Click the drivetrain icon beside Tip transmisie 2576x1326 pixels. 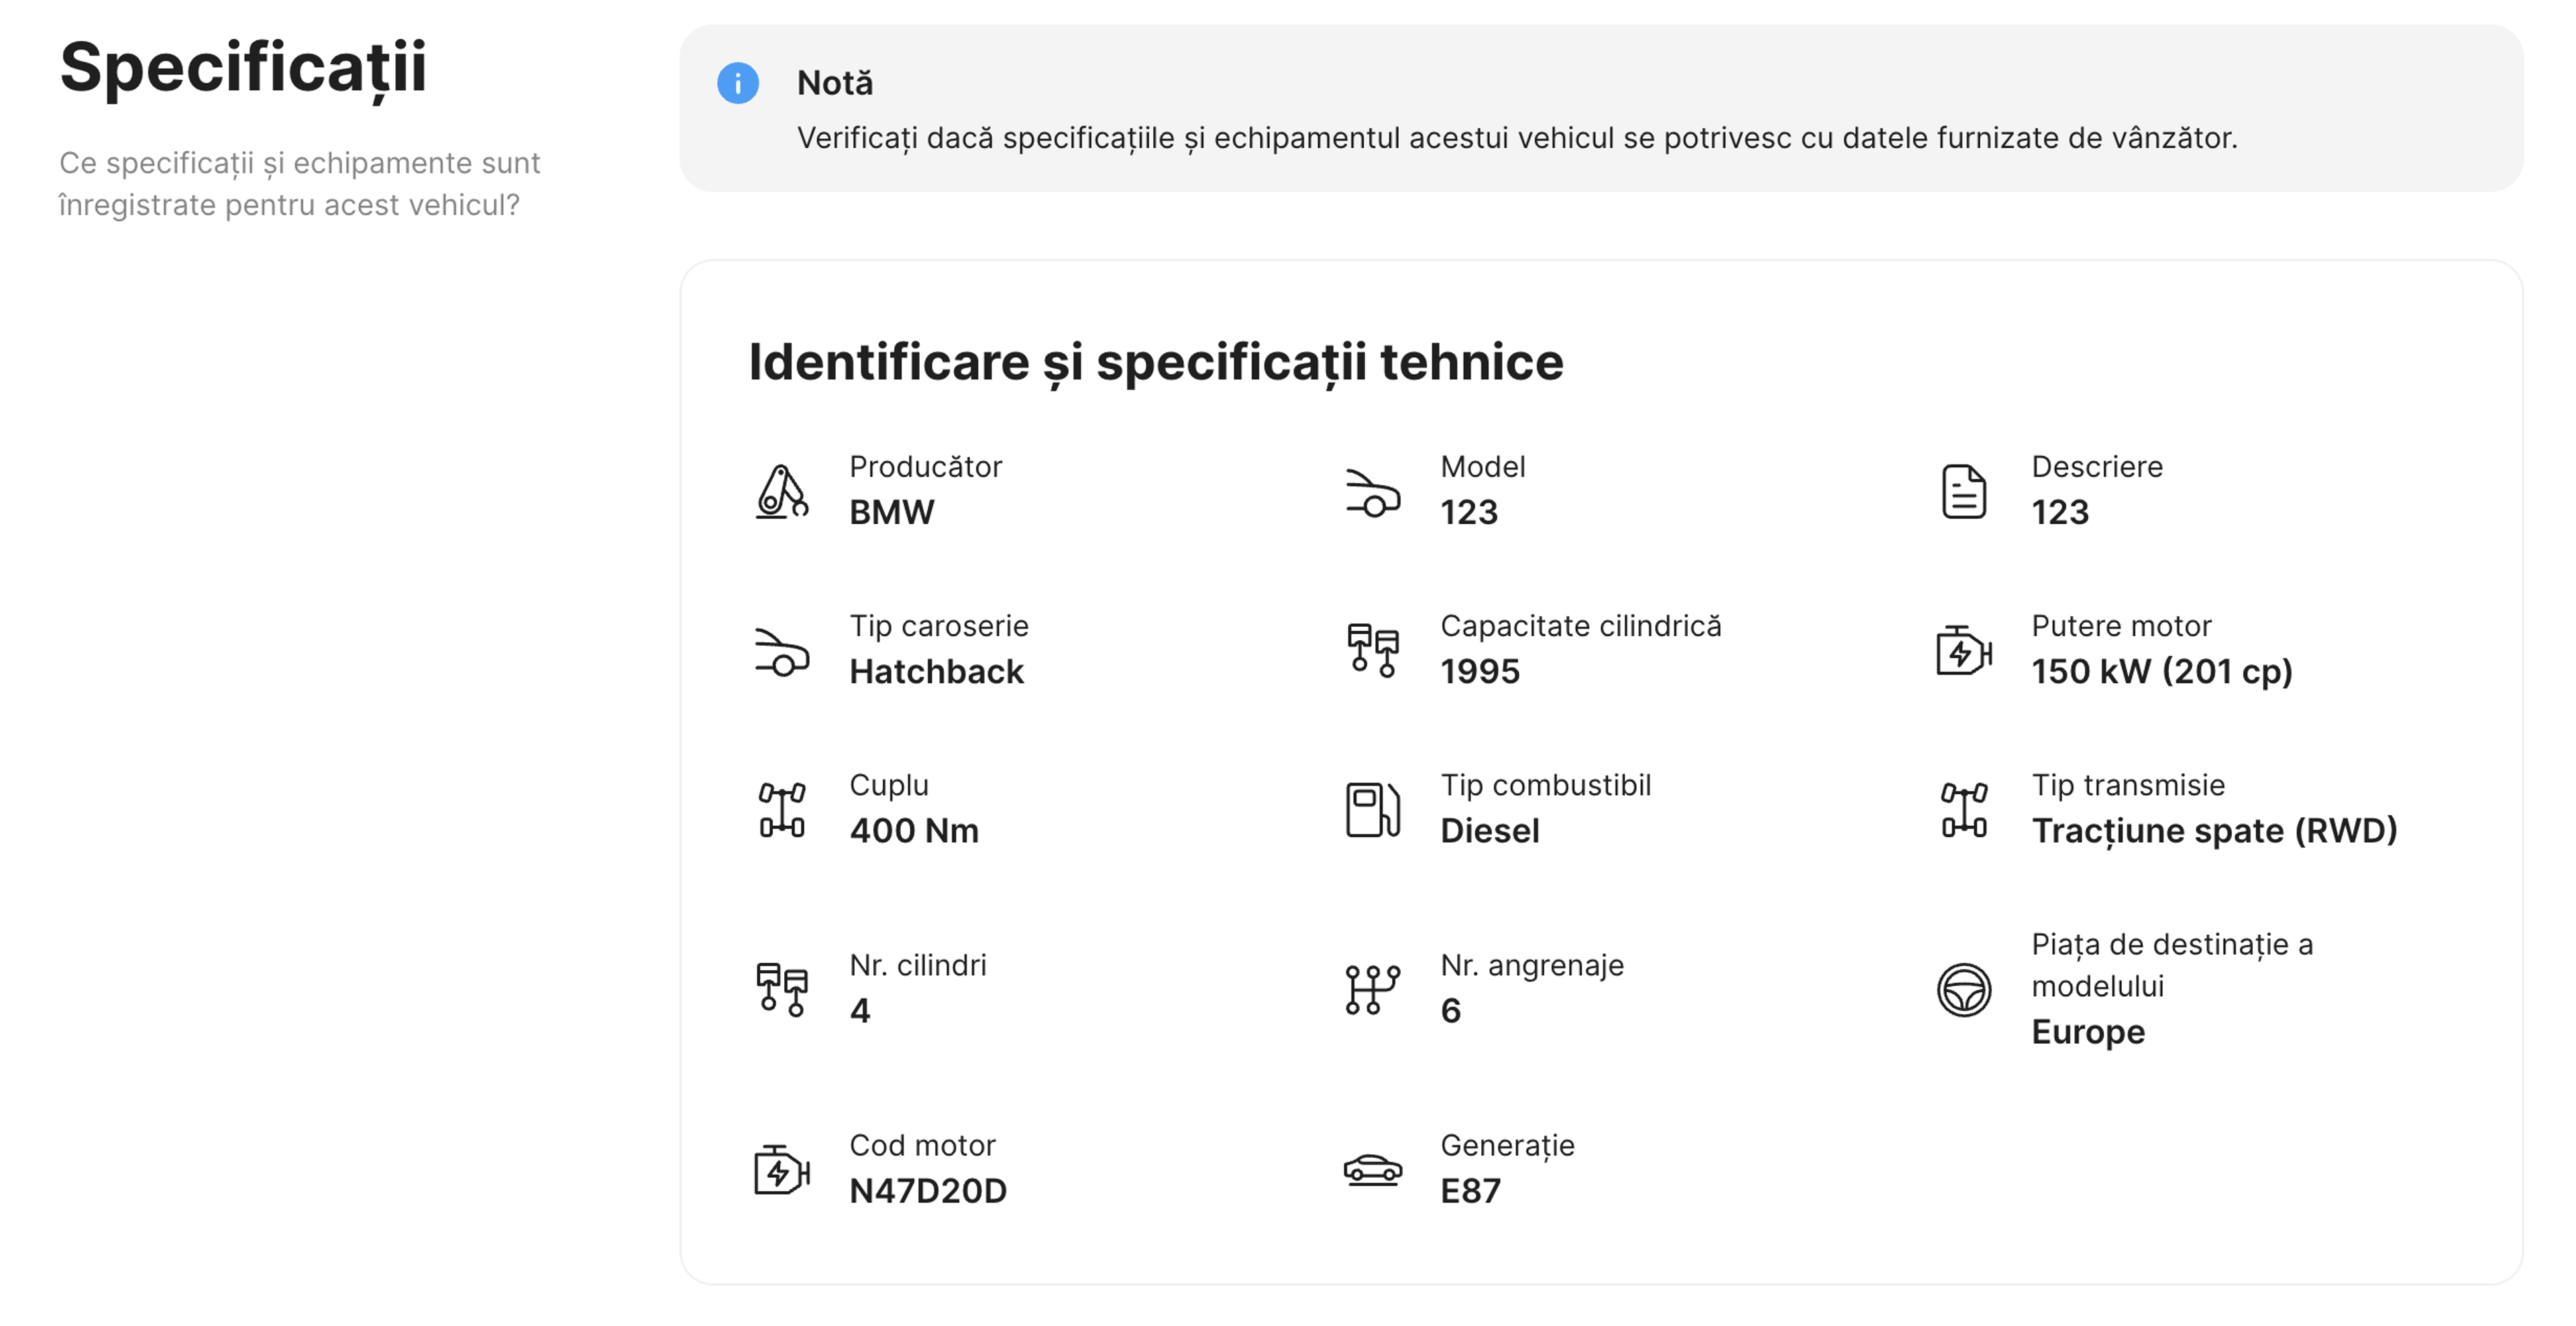pyautogui.click(x=1963, y=809)
